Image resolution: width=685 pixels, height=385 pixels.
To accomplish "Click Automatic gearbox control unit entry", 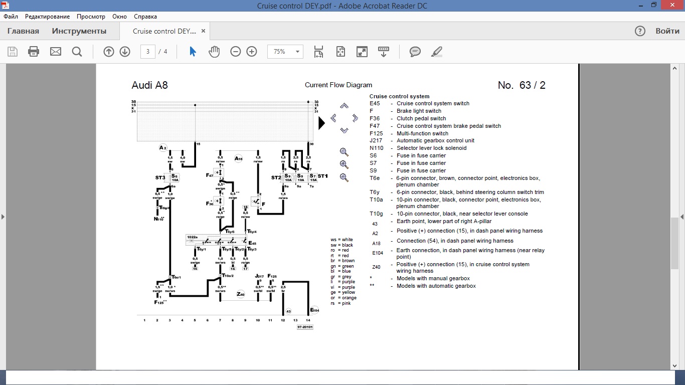I will click(435, 140).
